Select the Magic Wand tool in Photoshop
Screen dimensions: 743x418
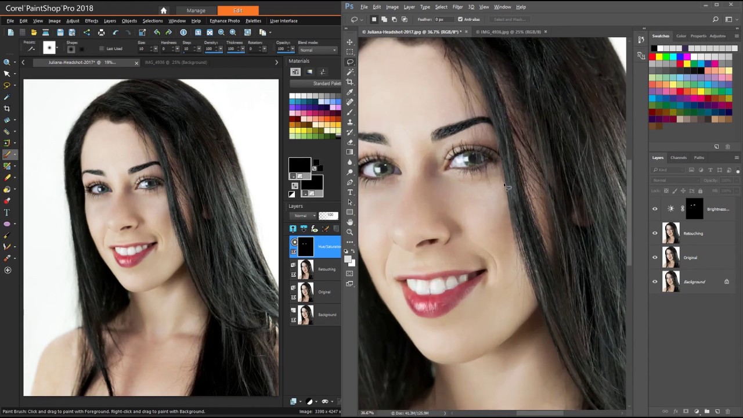[350, 72]
